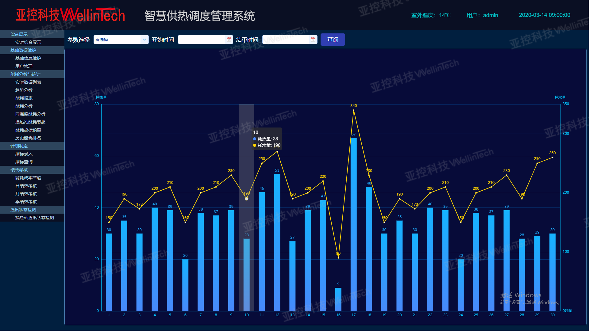Click the 耗水量 right axis title

pos(560,97)
